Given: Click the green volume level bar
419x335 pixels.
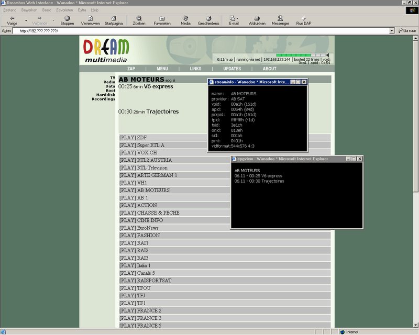Looking at the screenshot, I should coord(293,55).
